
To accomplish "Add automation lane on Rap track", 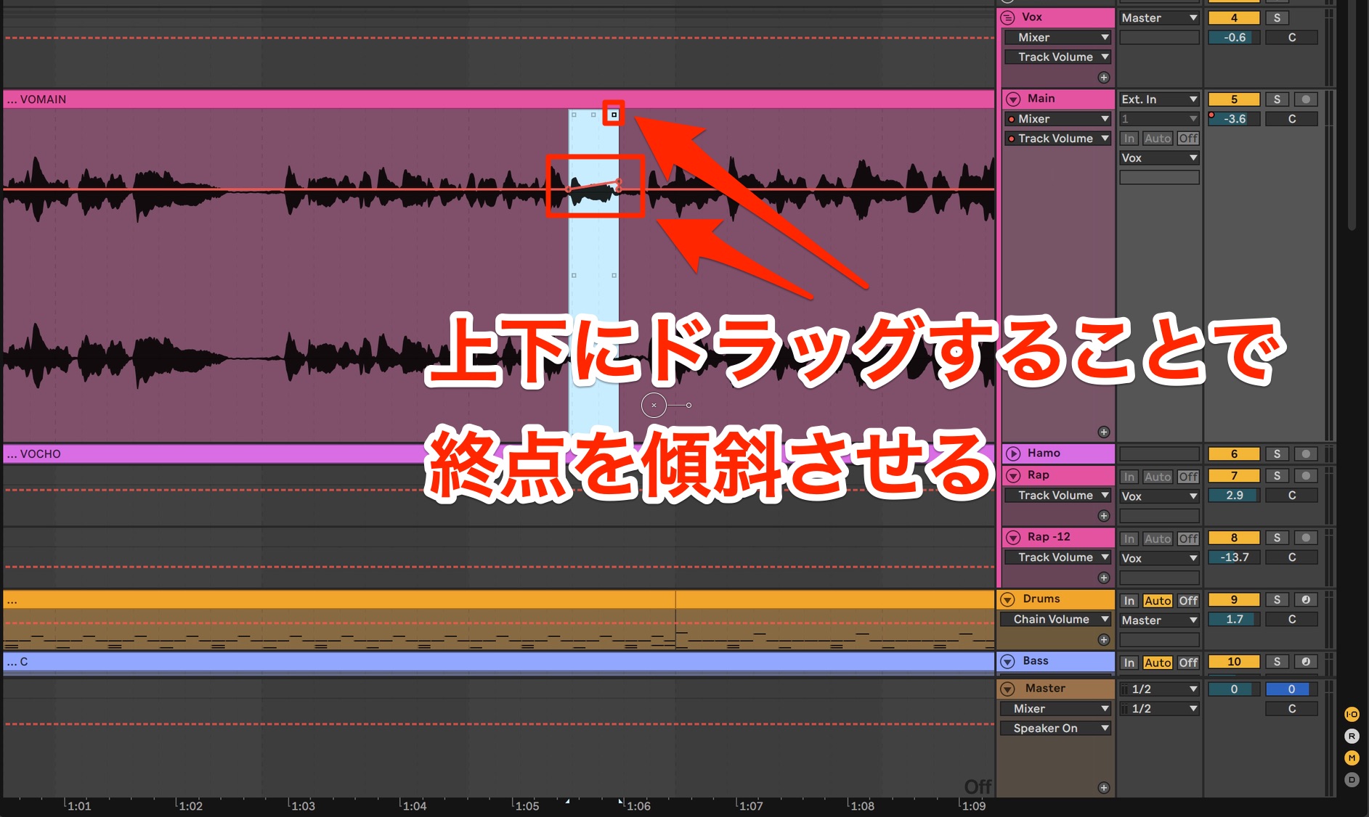I will [x=1104, y=516].
